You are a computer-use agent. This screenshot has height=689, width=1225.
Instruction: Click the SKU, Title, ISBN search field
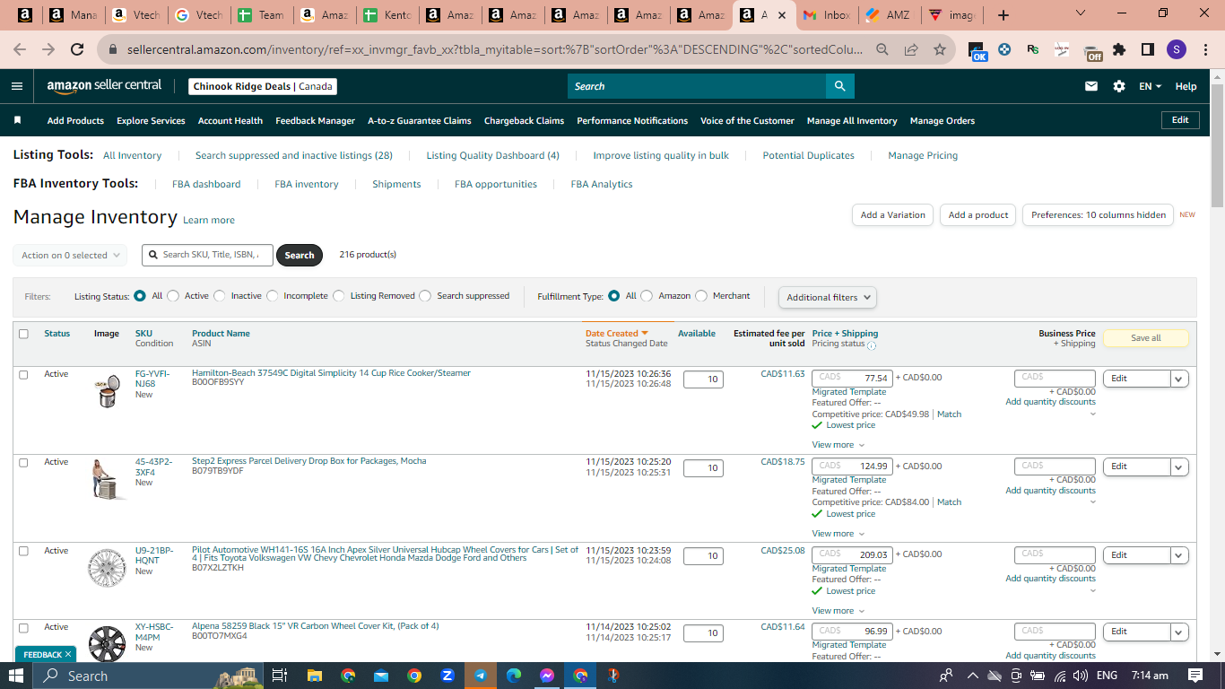pyautogui.click(x=208, y=256)
